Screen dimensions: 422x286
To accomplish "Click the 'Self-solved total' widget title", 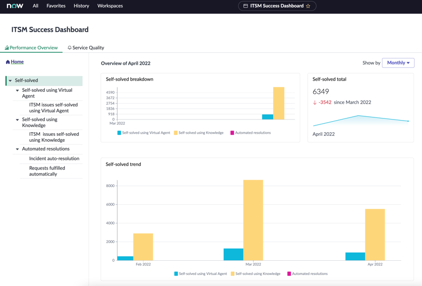I will (x=329, y=80).
